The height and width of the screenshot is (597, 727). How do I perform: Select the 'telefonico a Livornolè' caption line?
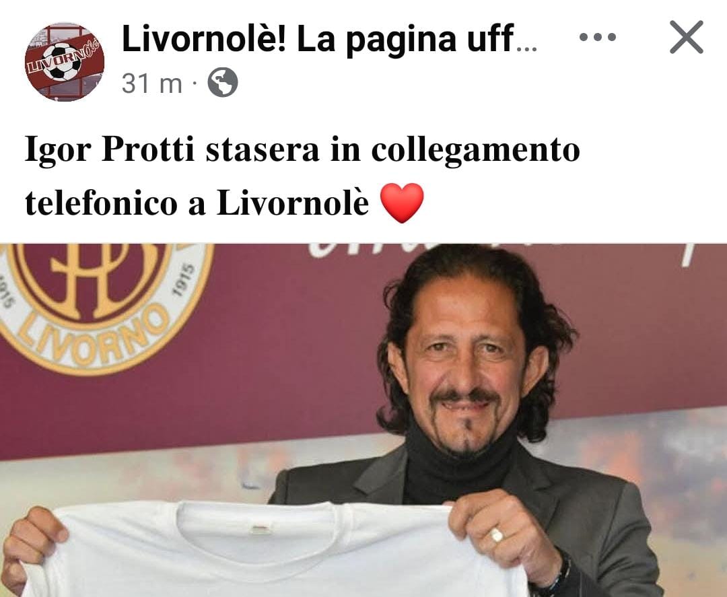point(197,203)
